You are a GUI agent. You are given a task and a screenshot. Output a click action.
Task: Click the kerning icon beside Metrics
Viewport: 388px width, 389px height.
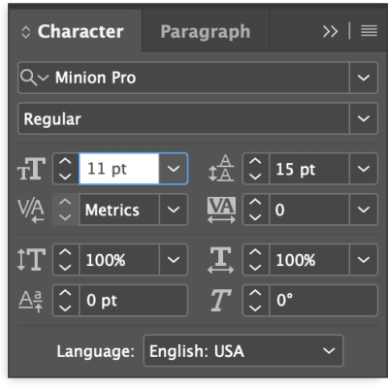coord(31,211)
